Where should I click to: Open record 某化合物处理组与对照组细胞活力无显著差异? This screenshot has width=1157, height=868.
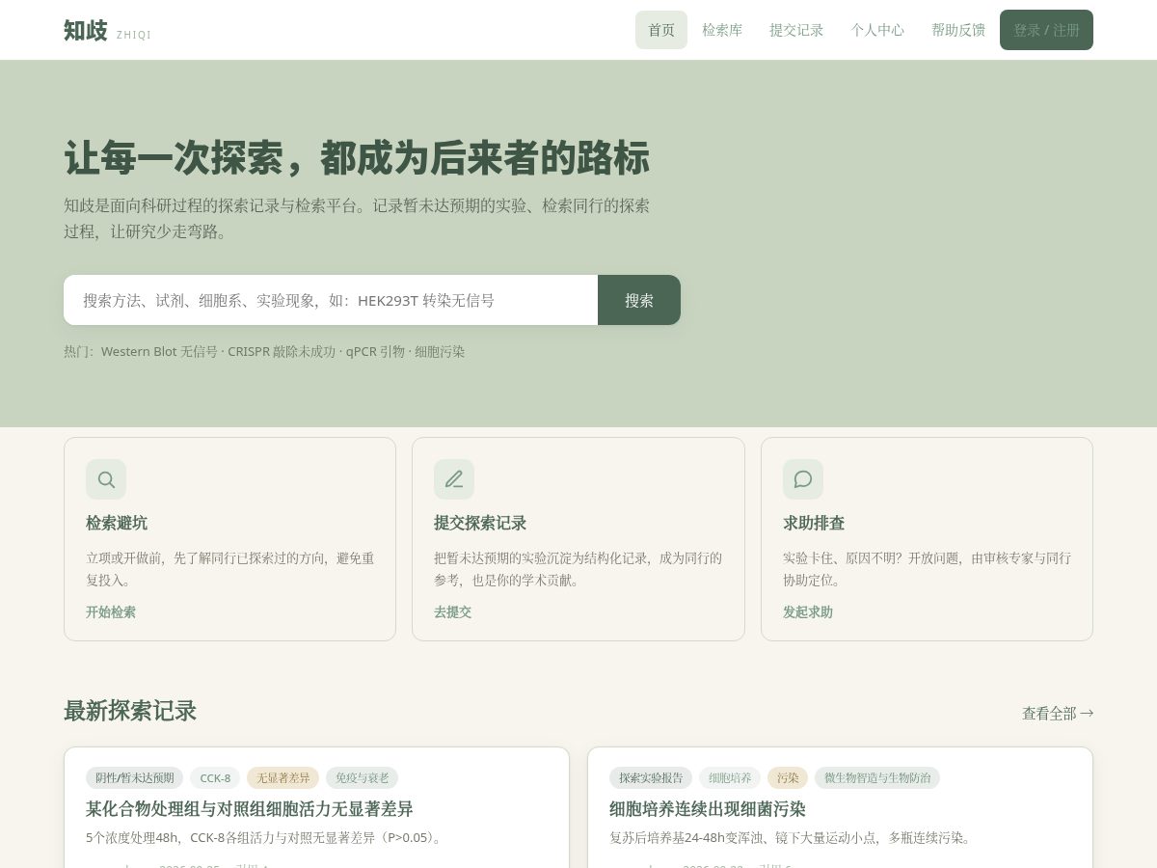(250, 809)
